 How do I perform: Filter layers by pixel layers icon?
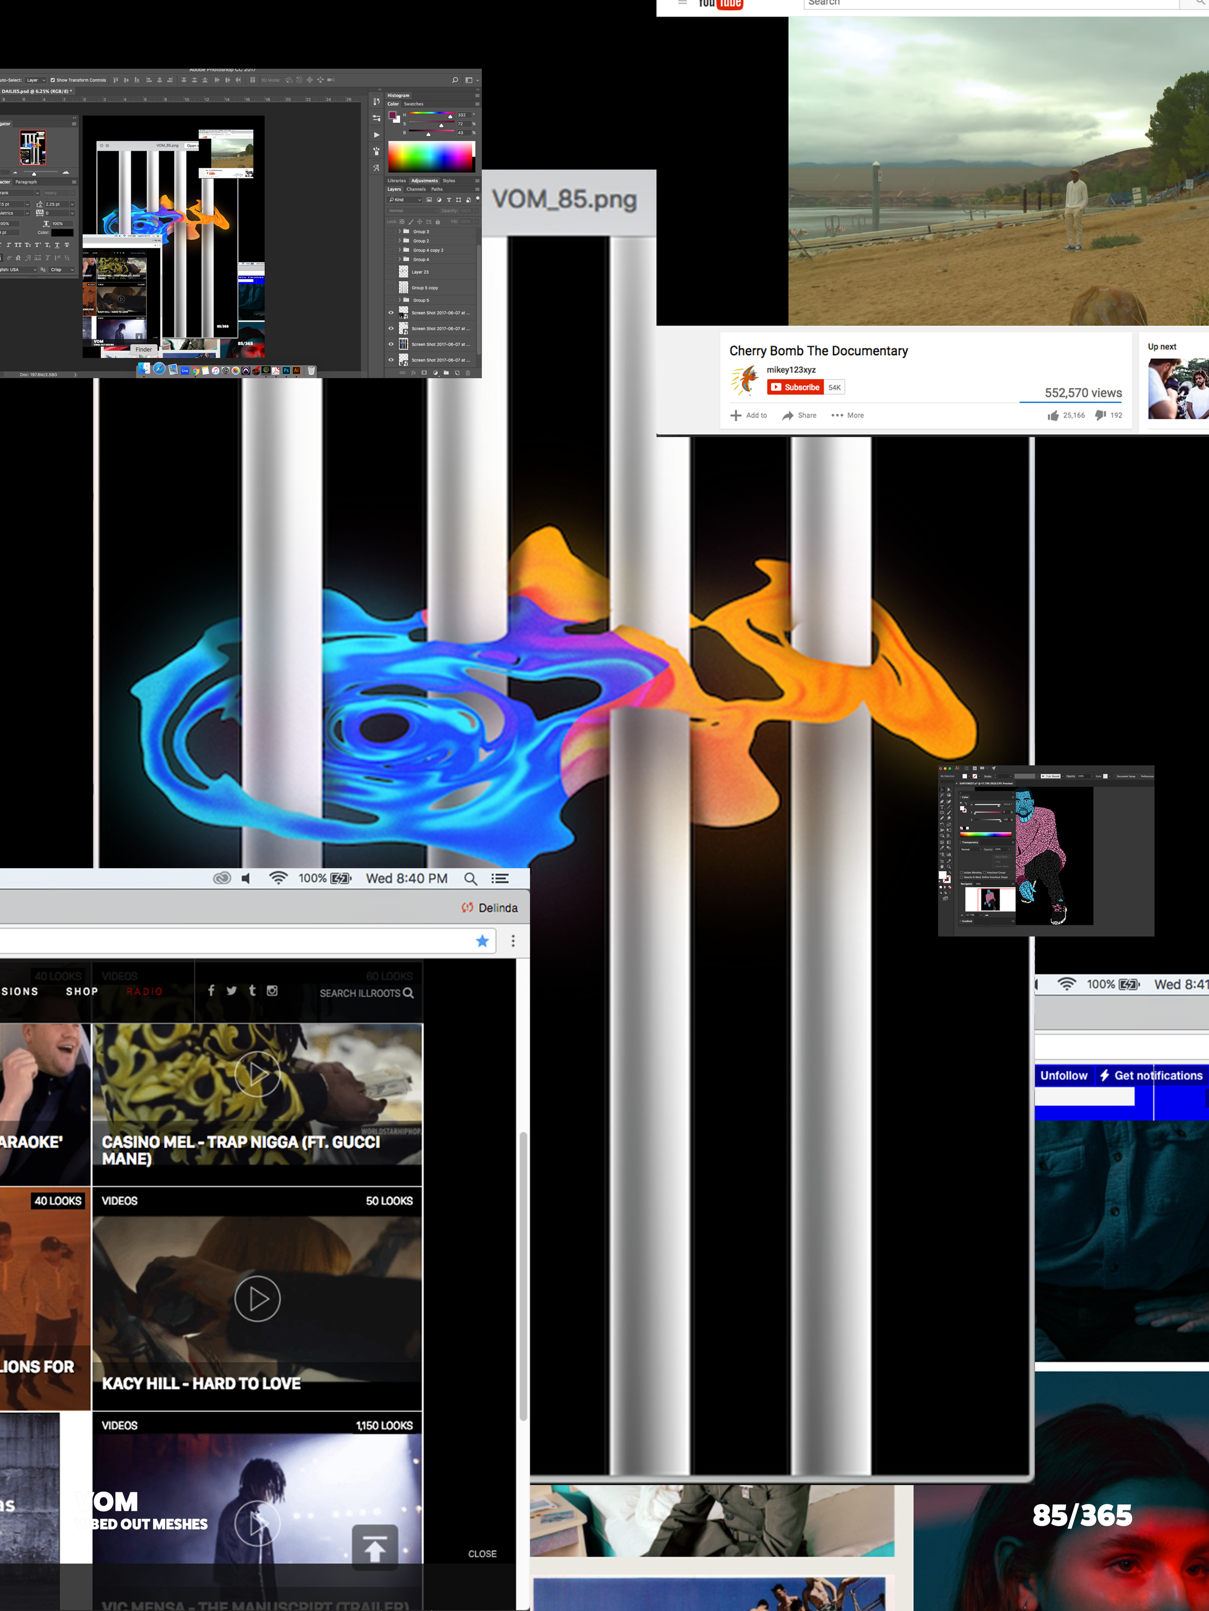[x=429, y=200]
